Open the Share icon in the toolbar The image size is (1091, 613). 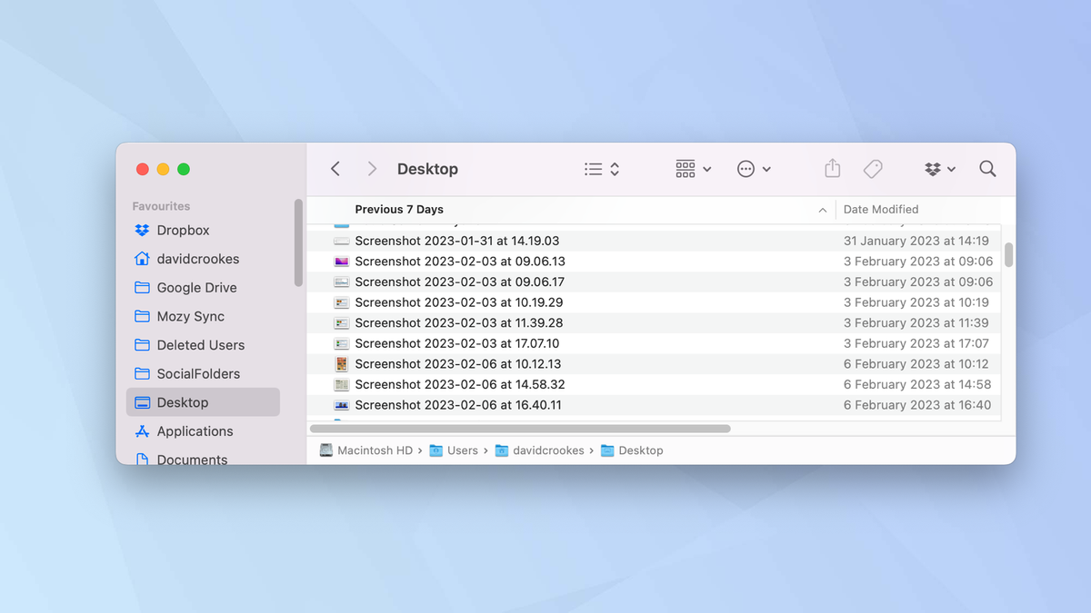tap(831, 168)
